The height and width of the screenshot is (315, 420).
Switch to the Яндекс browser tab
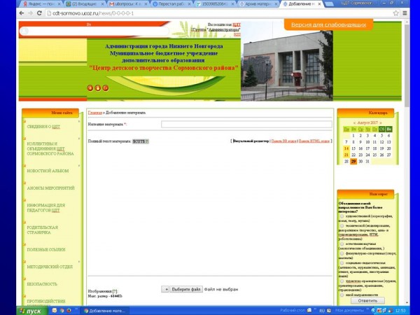(x=40, y=4)
